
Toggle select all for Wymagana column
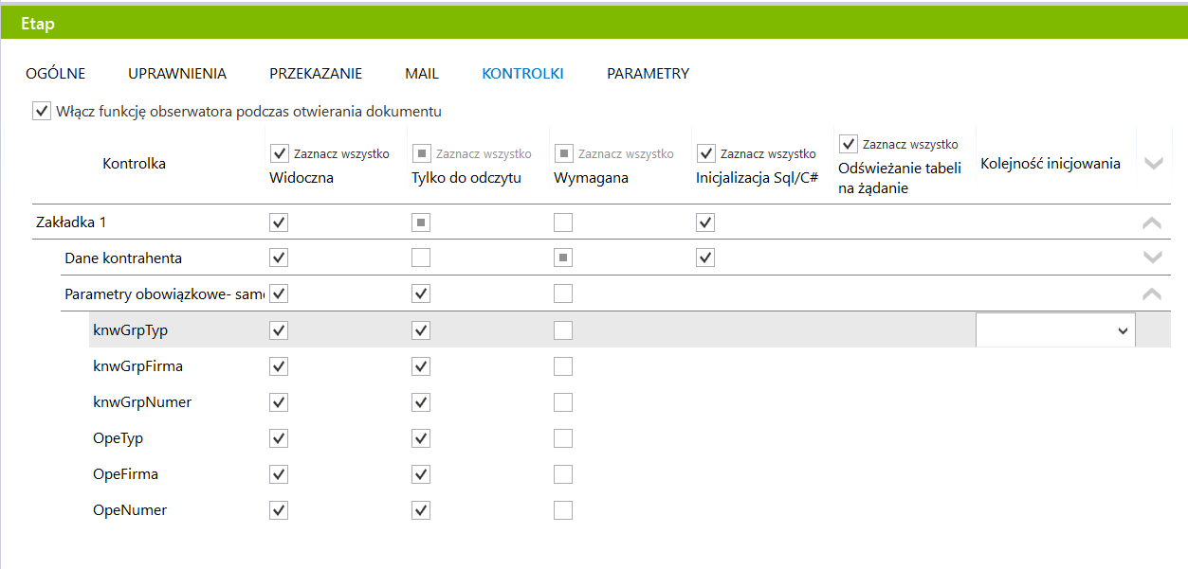pos(563,153)
